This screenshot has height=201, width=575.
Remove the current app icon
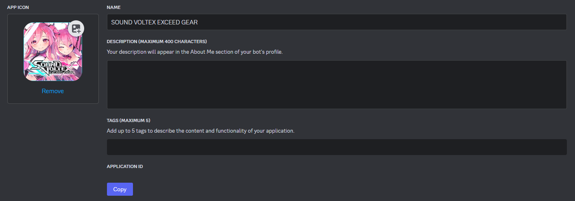(x=53, y=91)
